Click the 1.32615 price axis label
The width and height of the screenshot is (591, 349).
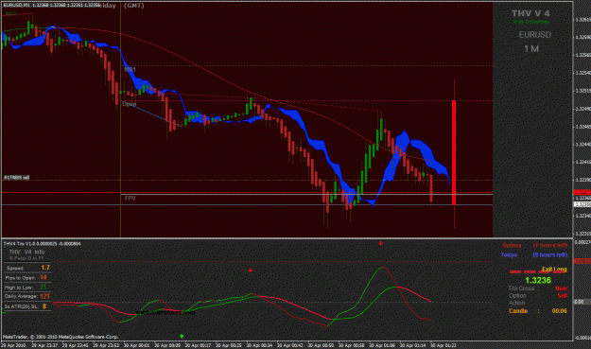click(583, 20)
